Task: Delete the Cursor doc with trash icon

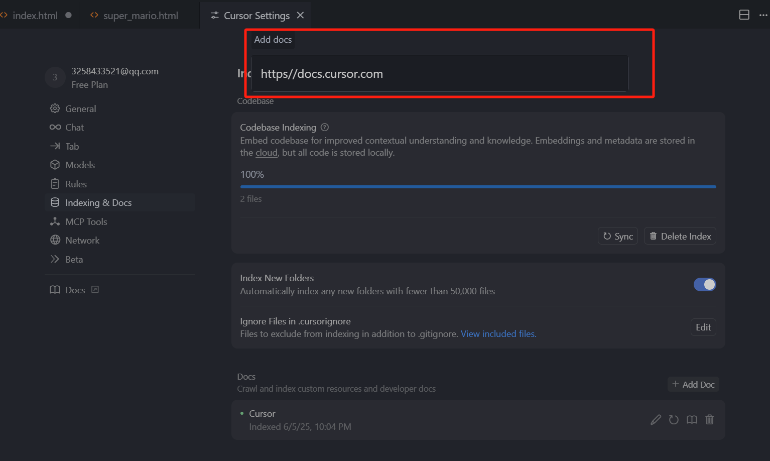Action: click(709, 419)
